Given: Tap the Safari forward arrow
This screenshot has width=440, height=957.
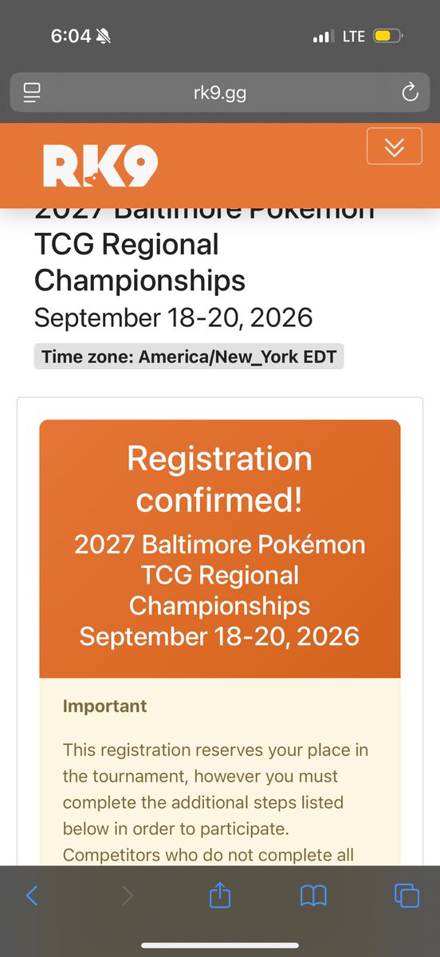Looking at the screenshot, I should (127, 896).
